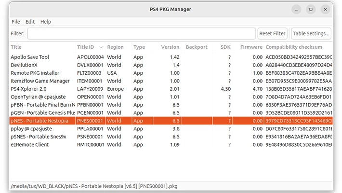Sort by the Title column header

(16, 47)
